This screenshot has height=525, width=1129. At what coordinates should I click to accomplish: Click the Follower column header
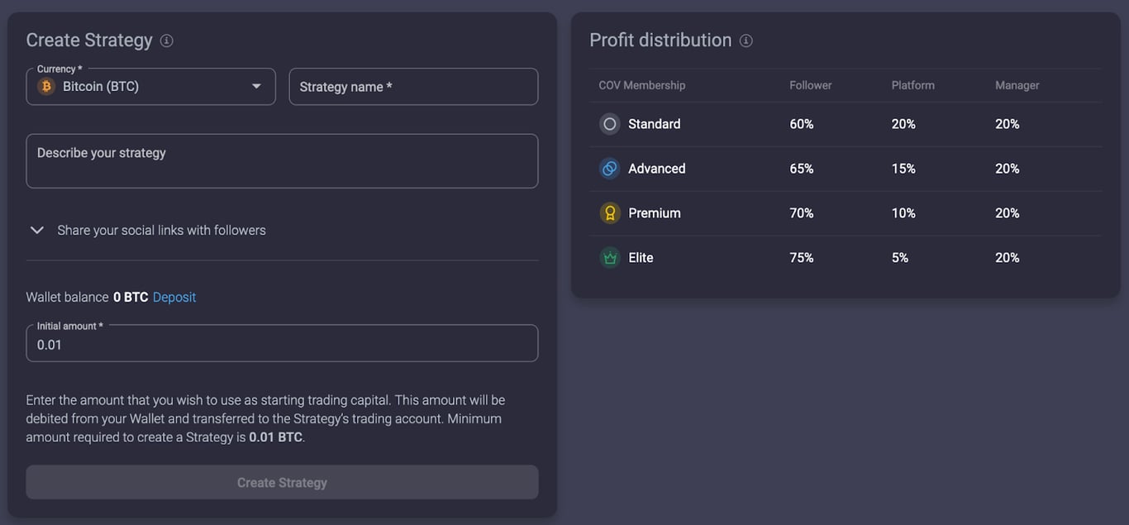point(810,84)
